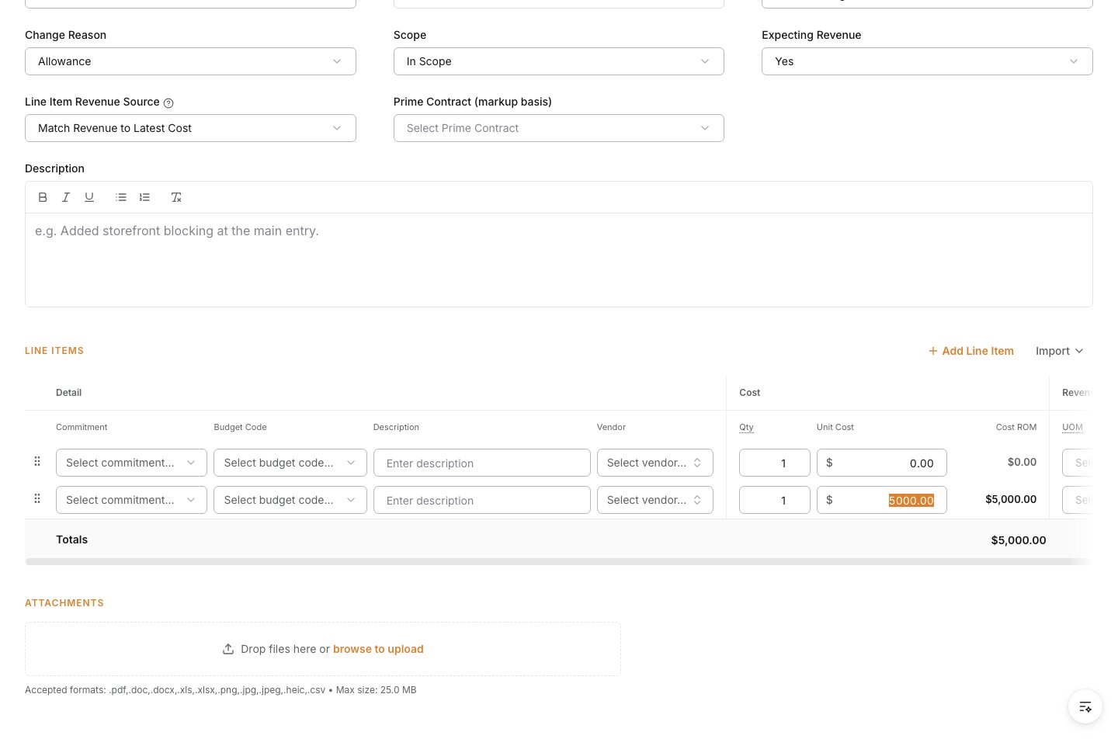The width and height of the screenshot is (1118, 739).
Task: Open the Change Reason dropdown showing Allowance
Action: click(x=190, y=61)
